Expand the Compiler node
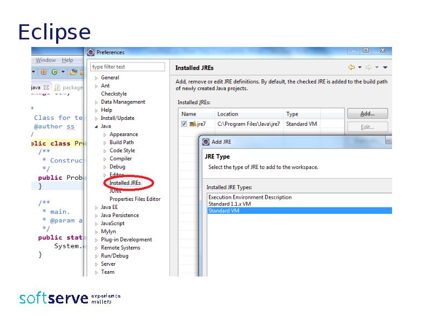This screenshot has height=324, width=432. point(105,159)
